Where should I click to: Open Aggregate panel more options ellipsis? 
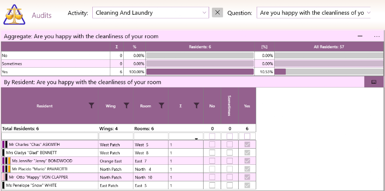(x=377, y=36)
